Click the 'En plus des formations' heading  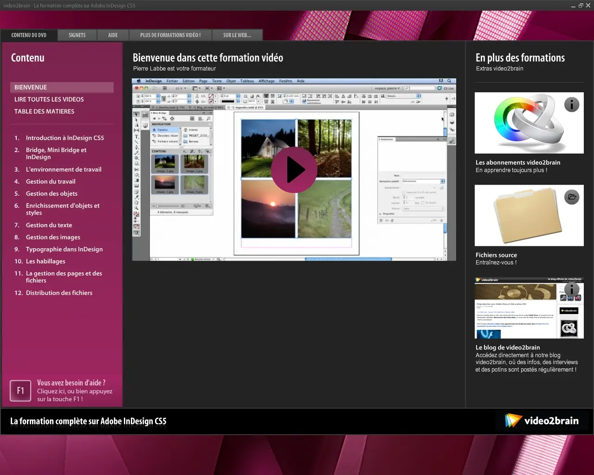tap(520, 58)
